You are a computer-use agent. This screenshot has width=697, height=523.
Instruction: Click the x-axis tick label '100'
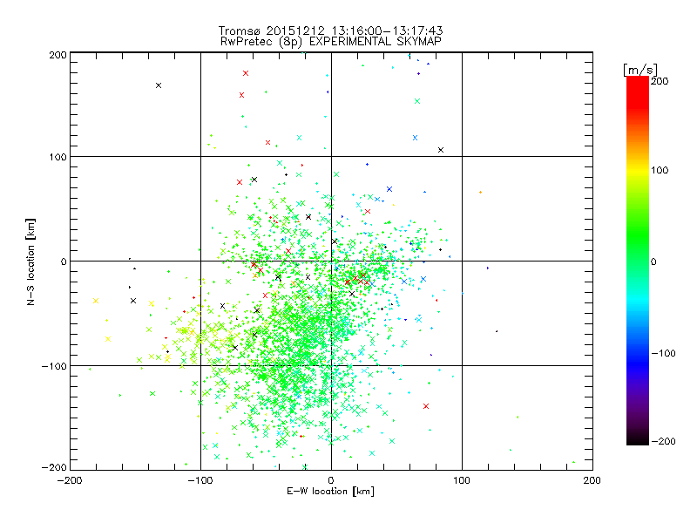[462, 480]
